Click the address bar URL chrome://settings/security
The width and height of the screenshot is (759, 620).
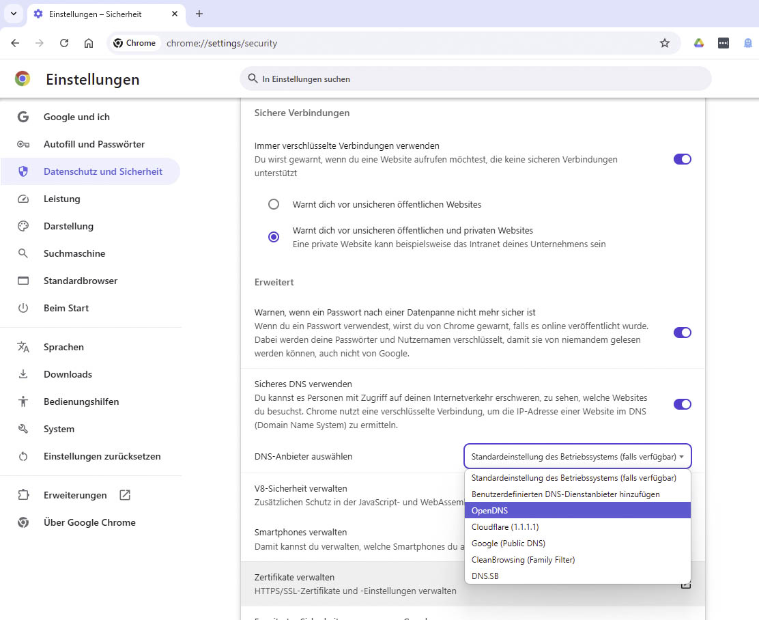click(x=222, y=43)
